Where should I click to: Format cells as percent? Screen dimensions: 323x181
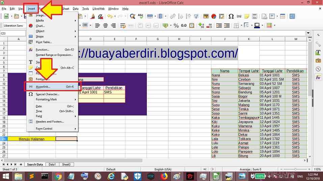(176, 26)
